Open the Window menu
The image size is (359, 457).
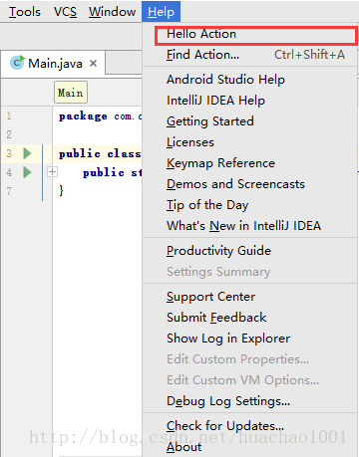click(112, 12)
